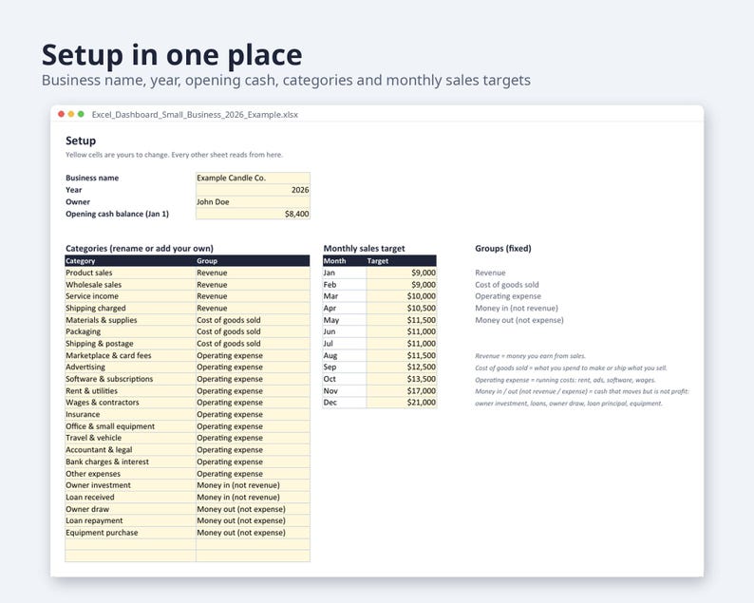Image resolution: width=754 pixels, height=603 pixels.
Task: Select the Owner cell 'John Doe'
Action: pos(253,202)
